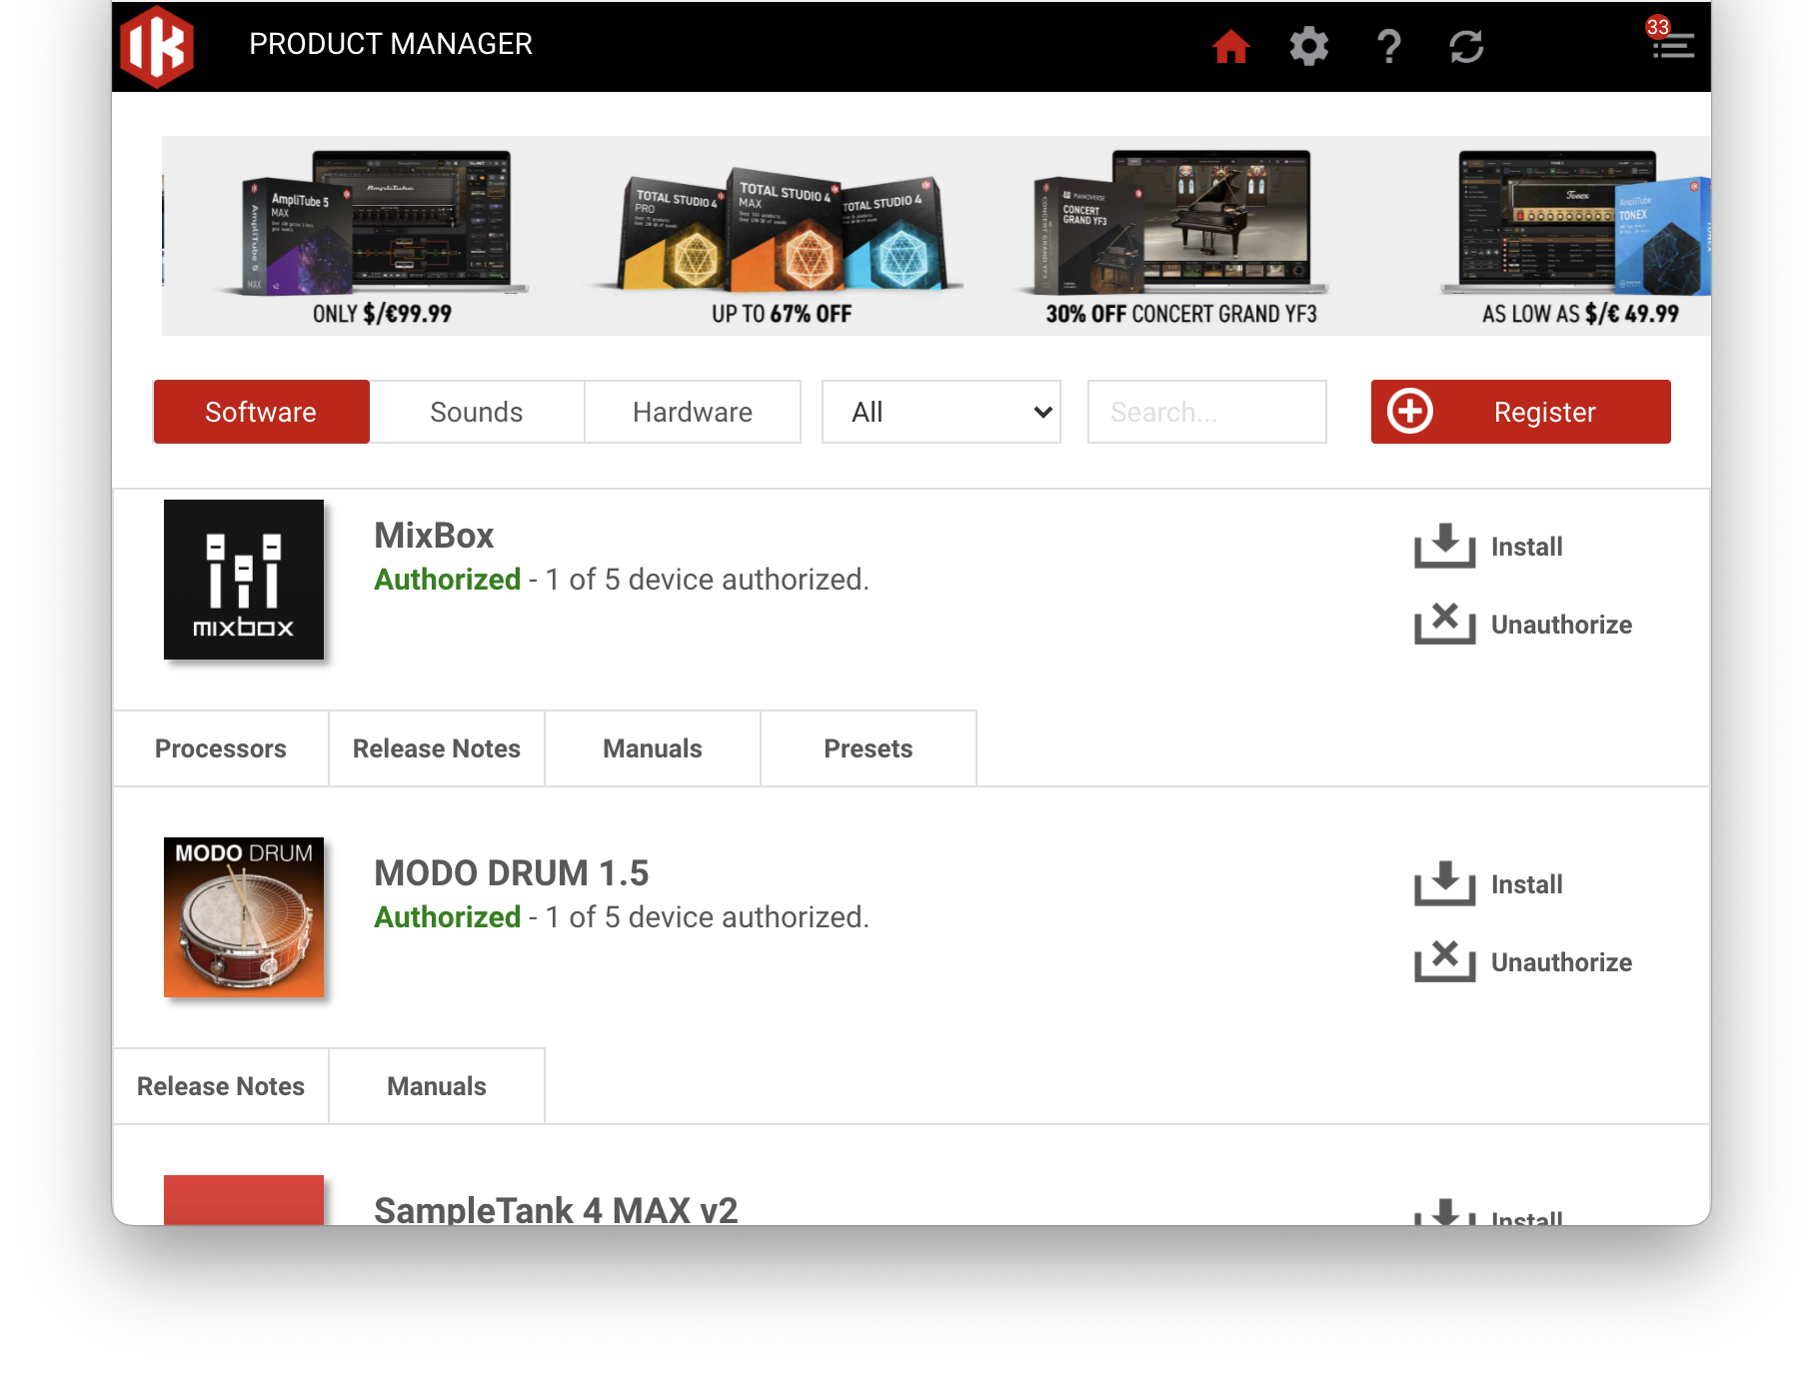Open settings with the gear icon
The height and width of the screenshot is (1373, 1813).
1309,46
